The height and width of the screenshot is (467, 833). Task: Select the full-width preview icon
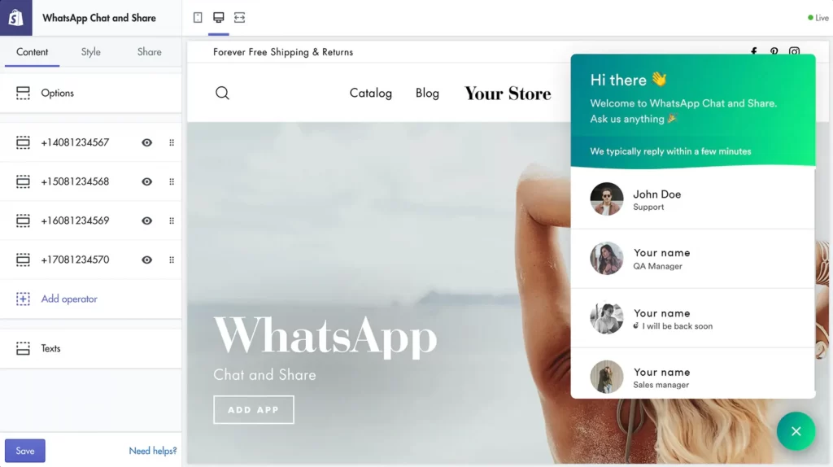[240, 18]
